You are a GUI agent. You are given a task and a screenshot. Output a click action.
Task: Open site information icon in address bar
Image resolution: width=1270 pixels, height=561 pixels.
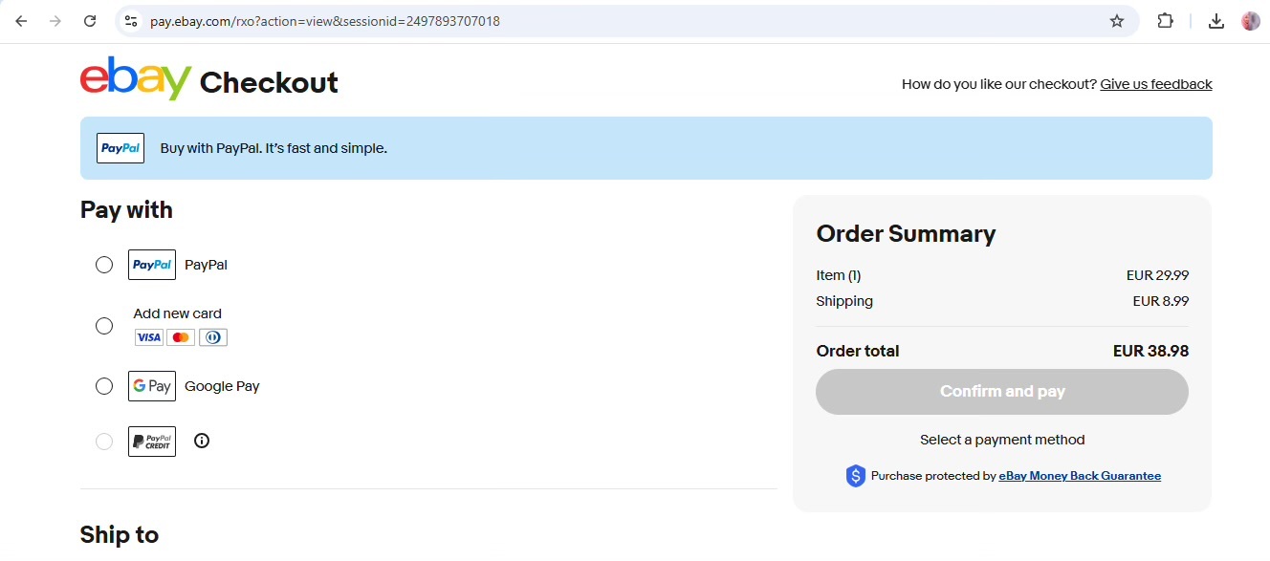[132, 21]
